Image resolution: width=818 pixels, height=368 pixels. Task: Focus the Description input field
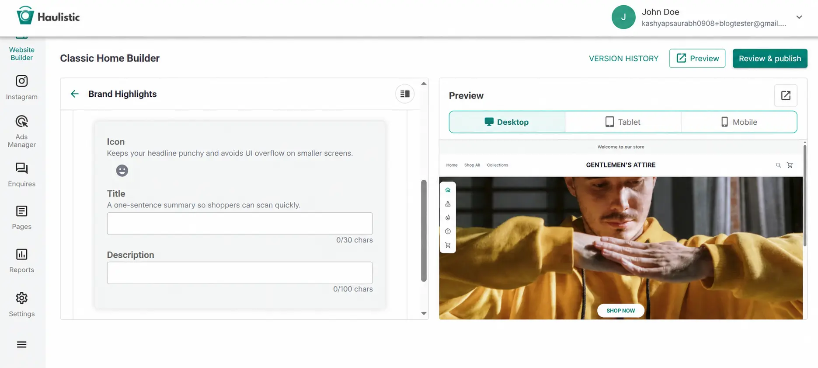click(x=240, y=273)
